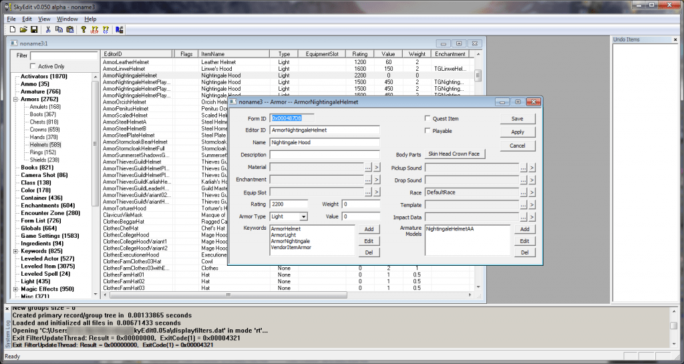Click the resource viewer toolbar icon
The width and height of the screenshot is (684, 364).
coord(119,29)
